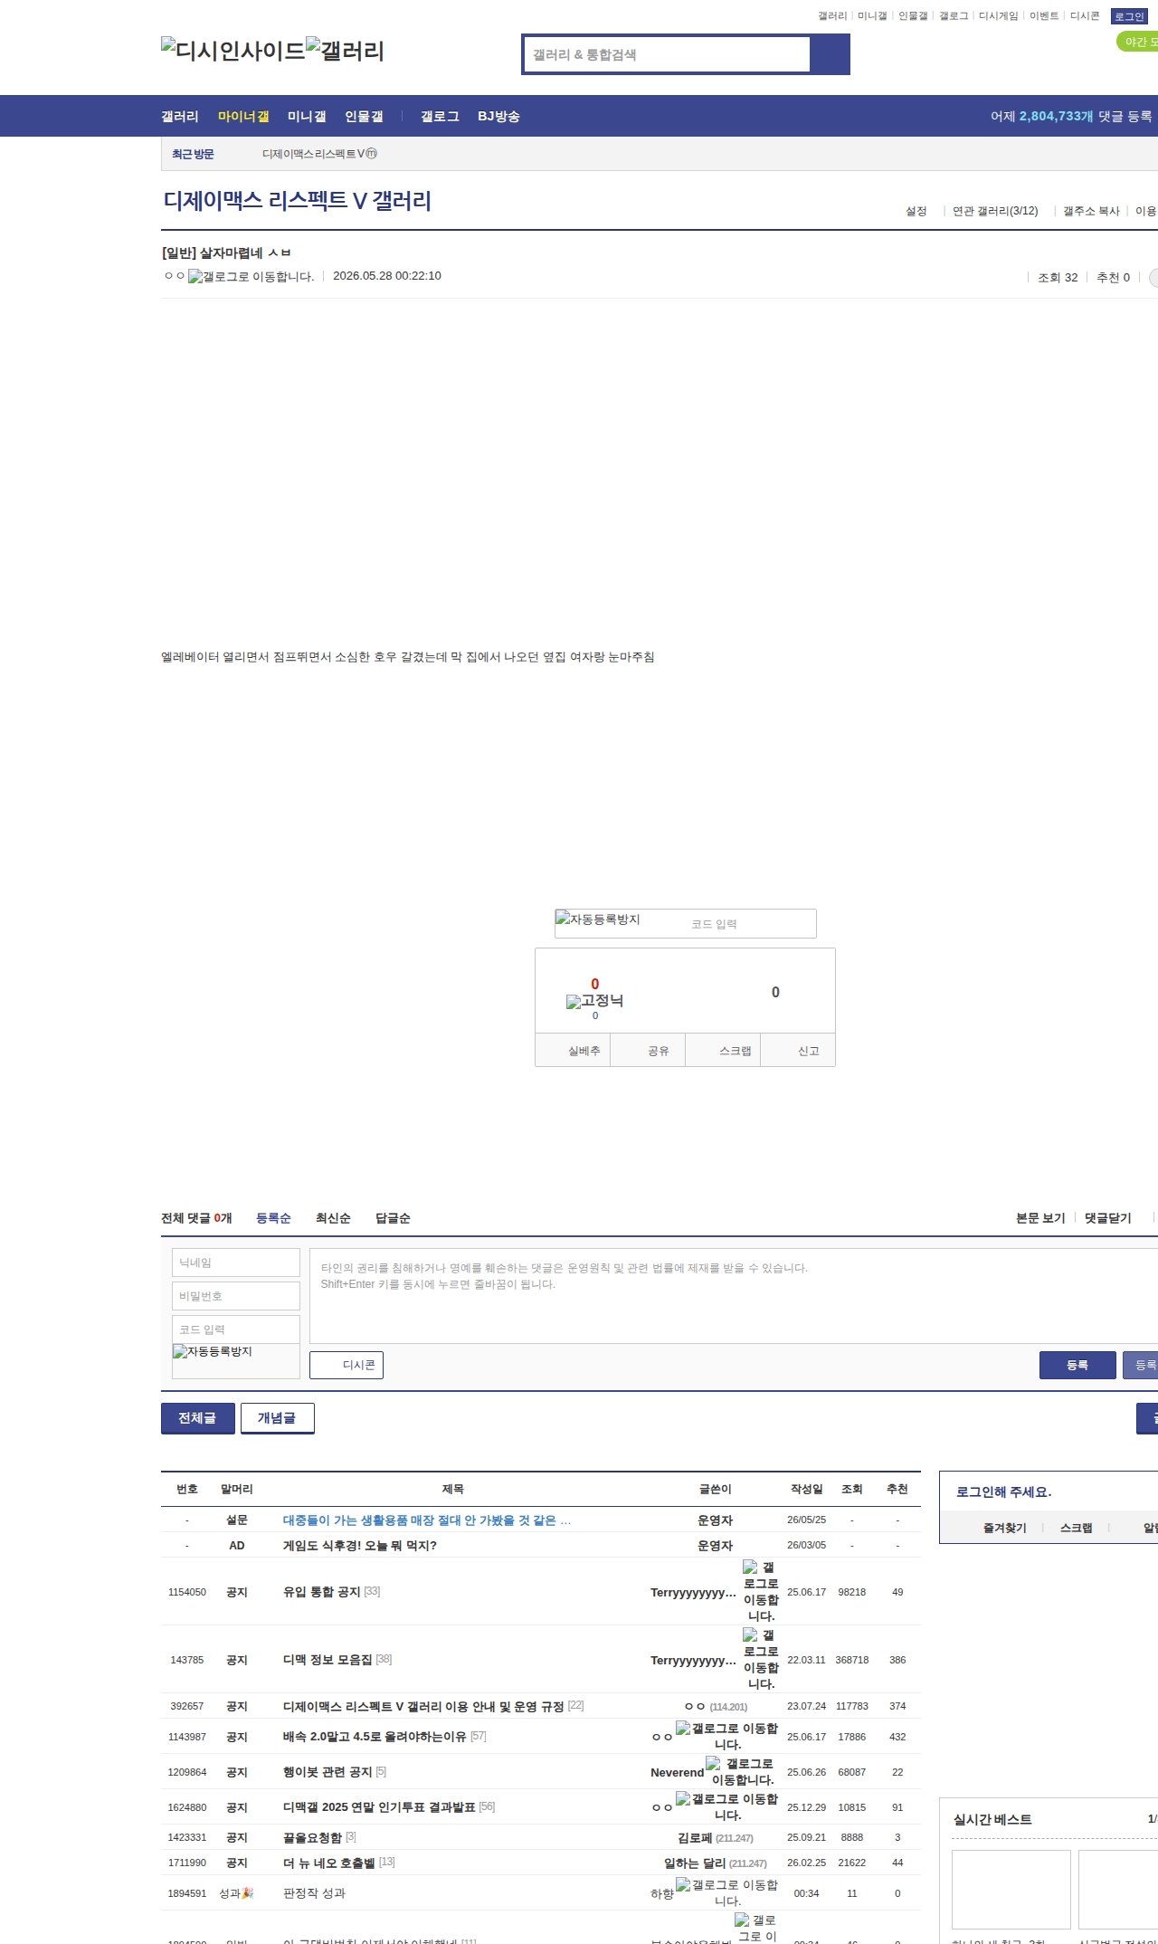Screen dimensions: 1158x1944
Task: Open 디제이맥스 리스펙트 V 갤러리 이용 안내 및 운영 규정
Action: (x=423, y=1706)
